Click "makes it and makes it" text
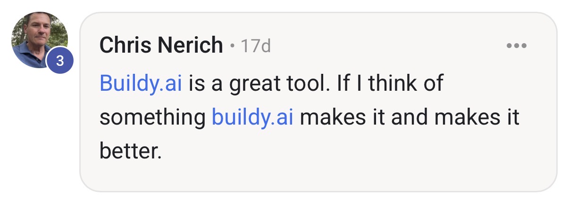This screenshot has width=569, height=197. point(409,117)
